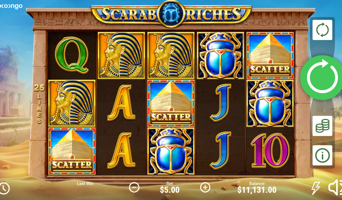This screenshot has width=342, height=200.
Task: Toggle the lightning turbo spin mode
Action: click(x=316, y=188)
